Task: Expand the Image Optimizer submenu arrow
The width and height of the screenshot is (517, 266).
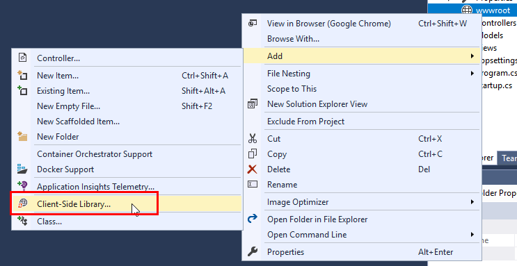Action: 472,202
